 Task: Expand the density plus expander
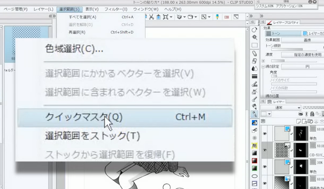(263, 61)
